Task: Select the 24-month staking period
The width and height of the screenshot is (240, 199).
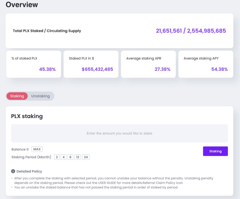Action: click(x=86, y=157)
